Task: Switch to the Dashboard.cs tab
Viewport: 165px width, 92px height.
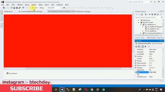Action: pos(9,11)
